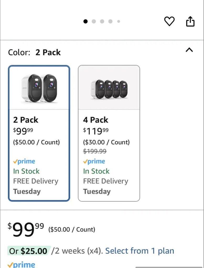Click the Prime logo in 4 Pack card
The image size is (204, 268).
(x=94, y=161)
